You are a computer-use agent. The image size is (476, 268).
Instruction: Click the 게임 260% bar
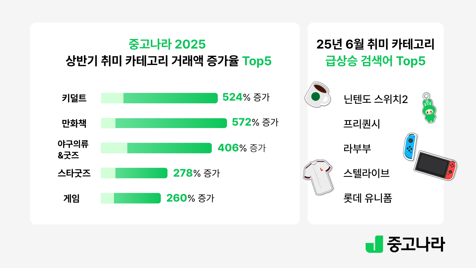(x=131, y=198)
